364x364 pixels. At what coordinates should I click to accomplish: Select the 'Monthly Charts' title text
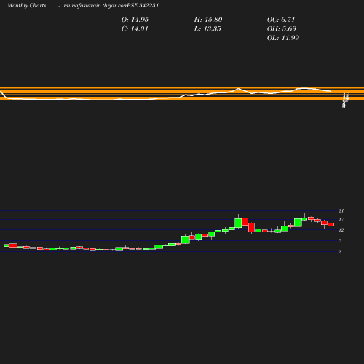click(x=27, y=6)
